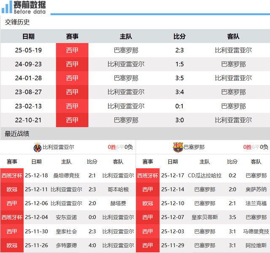
Task: Open the 1:5 score of 24-09-23 match
Action: tap(179, 64)
